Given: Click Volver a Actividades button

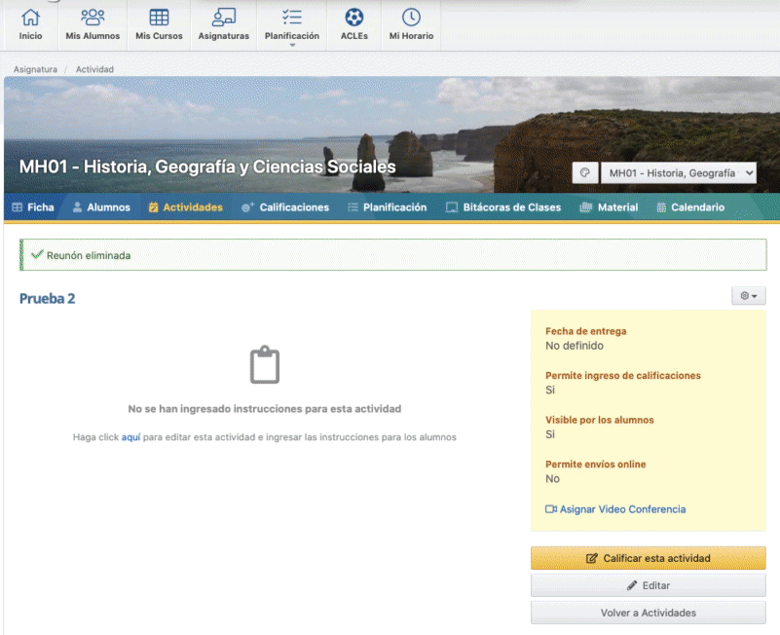Looking at the screenshot, I should 648,613.
